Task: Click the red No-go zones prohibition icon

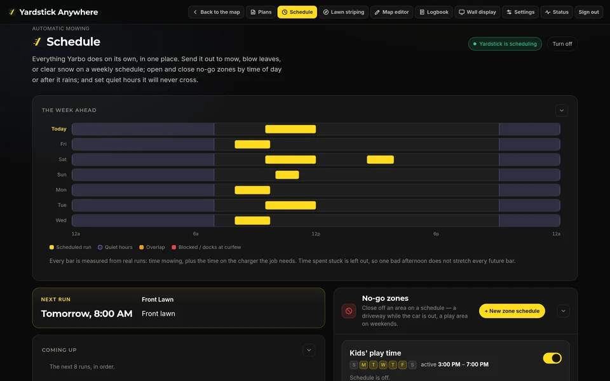Action: (349, 311)
